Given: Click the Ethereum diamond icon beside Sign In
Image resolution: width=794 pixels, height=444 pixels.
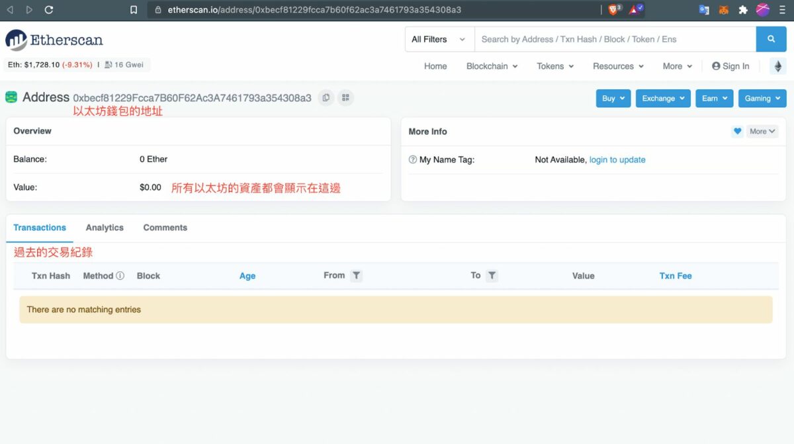Looking at the screenshot, I should pos(777,66).
